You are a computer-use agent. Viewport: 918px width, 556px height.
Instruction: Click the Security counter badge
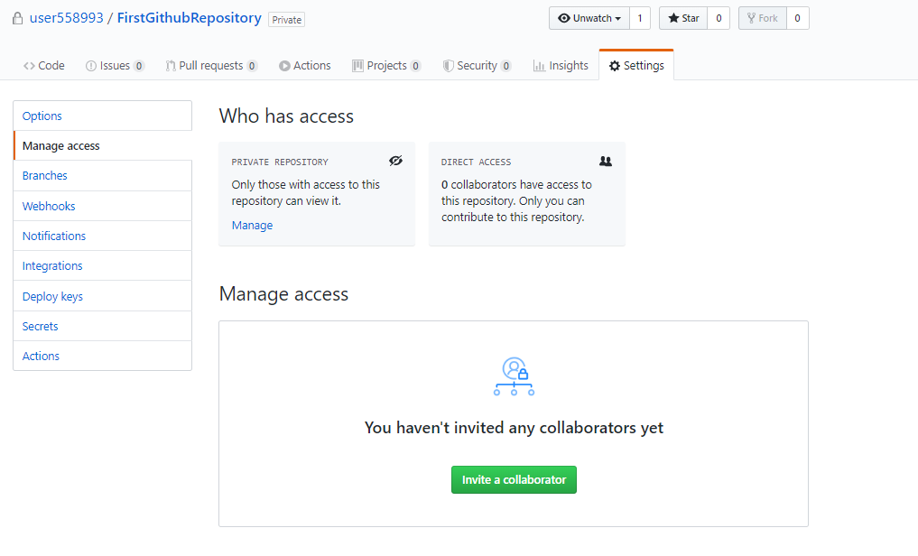(x=505, y=66)
